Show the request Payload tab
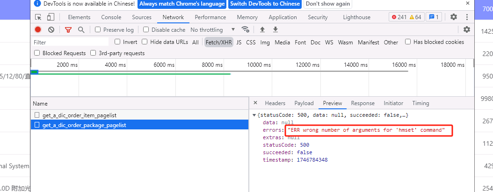 tap(304, 103)
